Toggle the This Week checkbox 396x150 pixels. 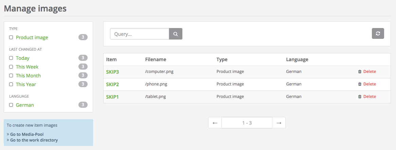point(11,67)
